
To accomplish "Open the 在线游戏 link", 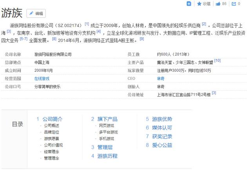I will 42,78.
